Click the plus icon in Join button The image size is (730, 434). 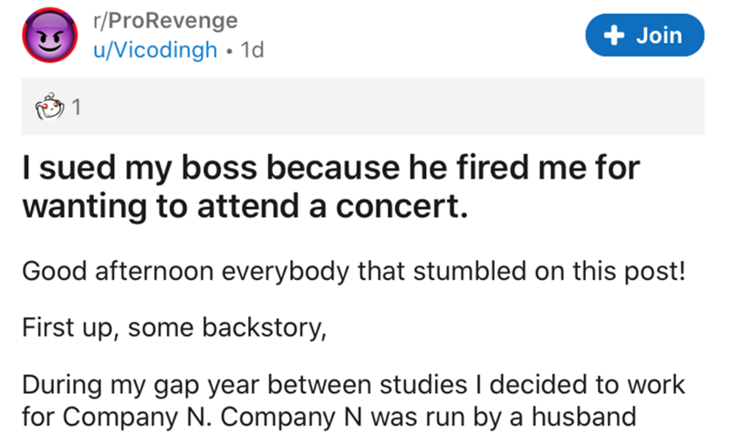(x=613, y=36)
